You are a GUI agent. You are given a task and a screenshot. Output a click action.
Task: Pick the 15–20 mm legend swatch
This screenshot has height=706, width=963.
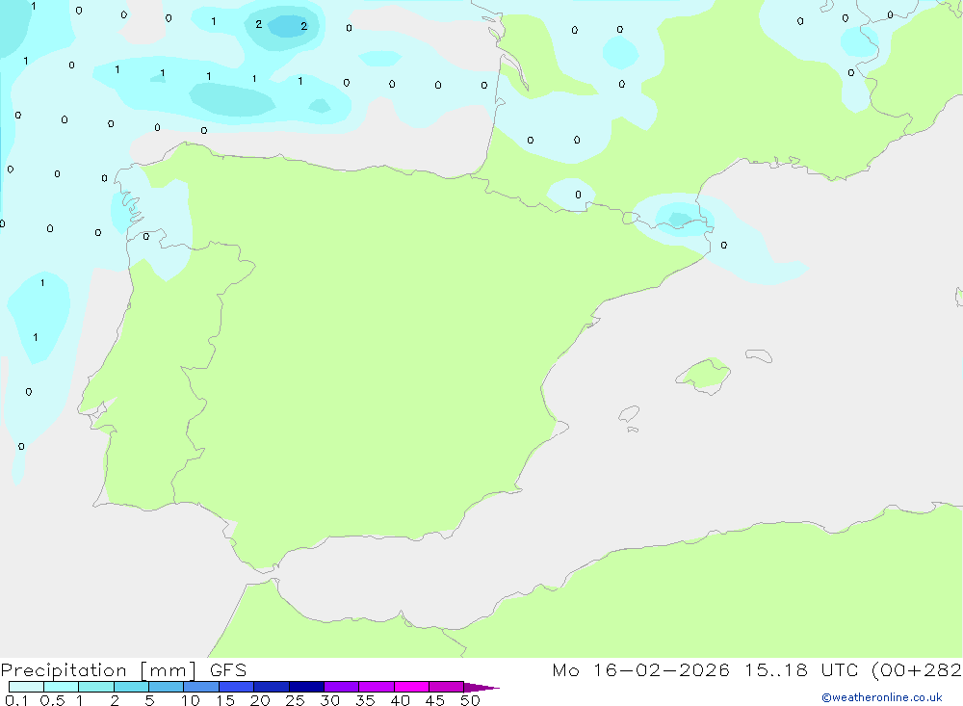pos(237,687)
